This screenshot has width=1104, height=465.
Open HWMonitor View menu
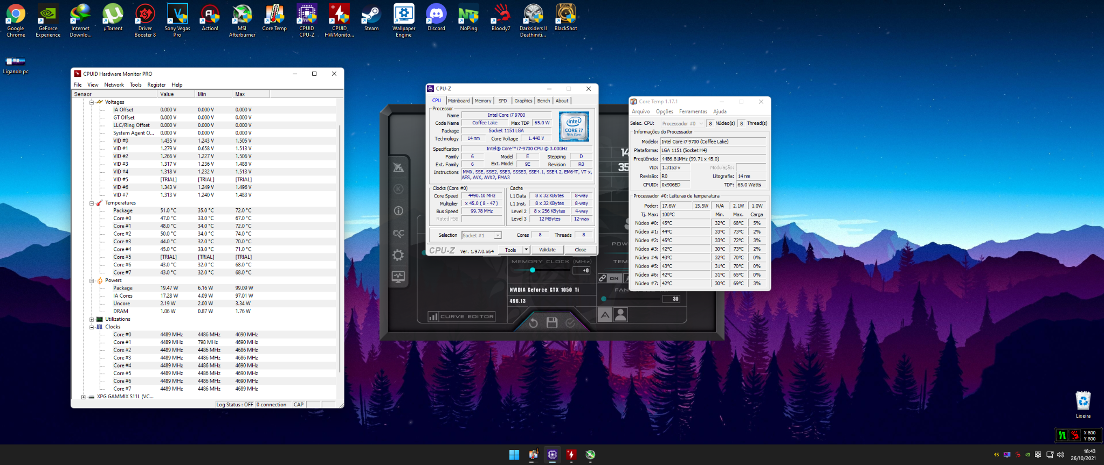click(x=93, y=85)
